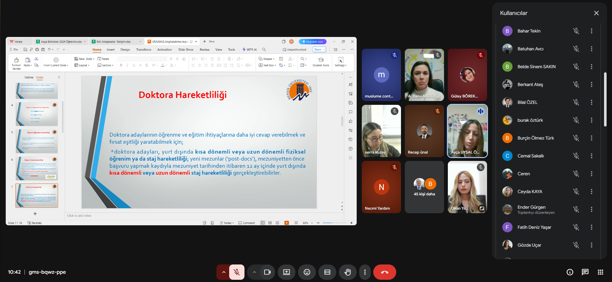Unmute your microphone
The width and height of the screenshot is (612, 282).
coord(237,272)
